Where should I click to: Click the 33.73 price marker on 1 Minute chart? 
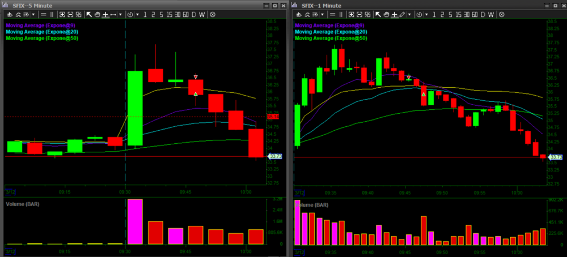click(x=556, y=157)
